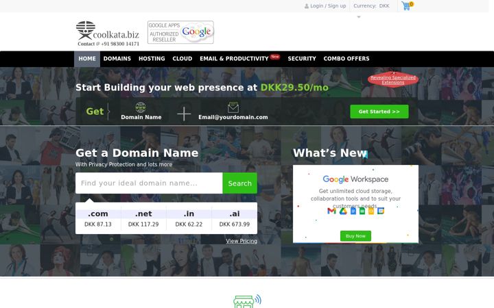This screenshot has width=494, height=308.
Task: Open the EMAIL & PRODUCTIVITY menu
Action: 234,59
